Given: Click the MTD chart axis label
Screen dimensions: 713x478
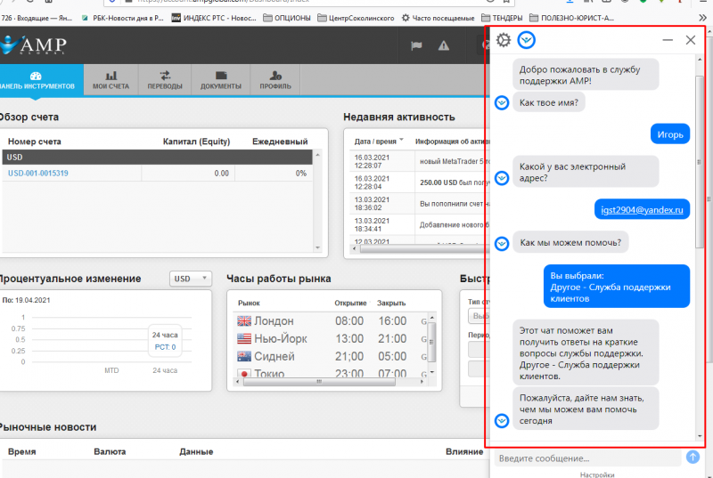Looking at the screenshot, I should coord(111,370).
